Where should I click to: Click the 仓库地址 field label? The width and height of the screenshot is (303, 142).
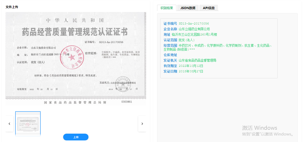coord(170,55)
